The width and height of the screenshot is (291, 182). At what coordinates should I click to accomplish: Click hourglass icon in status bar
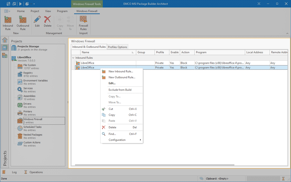pyautogui.click(x=283, y=179)
